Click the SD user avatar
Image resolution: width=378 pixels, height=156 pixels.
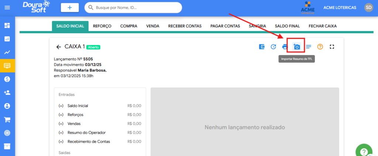click(x=368, y=7)
